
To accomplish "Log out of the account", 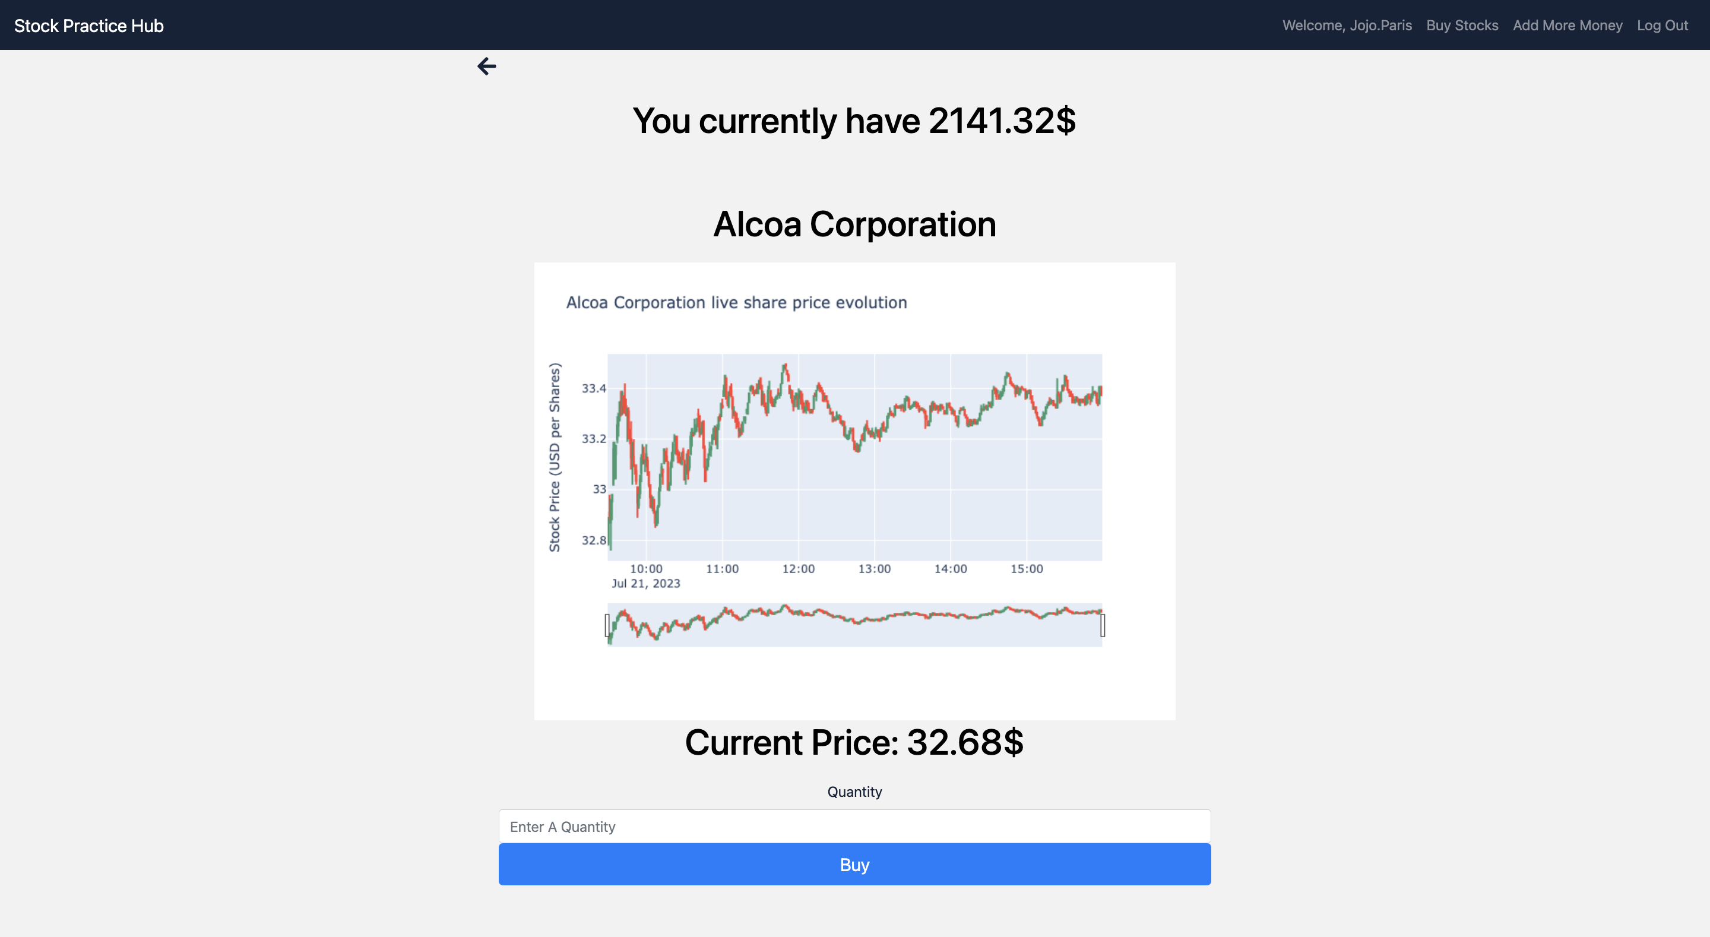I will (x=1663, y=25).
